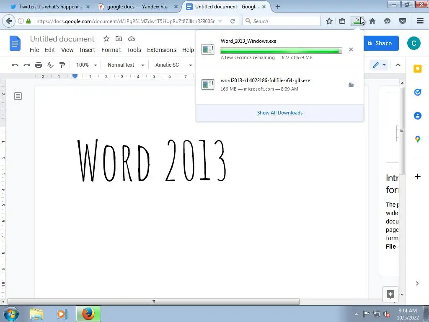Image resolution: width=429 pixels, height=322 pixels.
Task: Run spelling and grammar check icon
Action: coord(50,65)
